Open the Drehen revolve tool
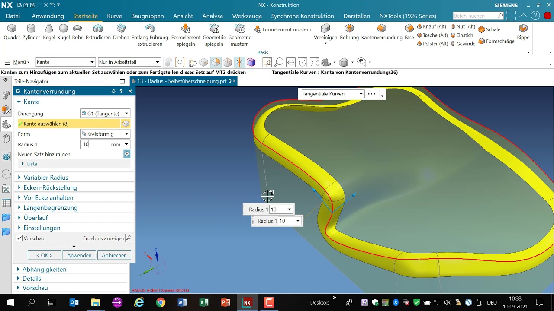554x311 pixels. [121, 32]
